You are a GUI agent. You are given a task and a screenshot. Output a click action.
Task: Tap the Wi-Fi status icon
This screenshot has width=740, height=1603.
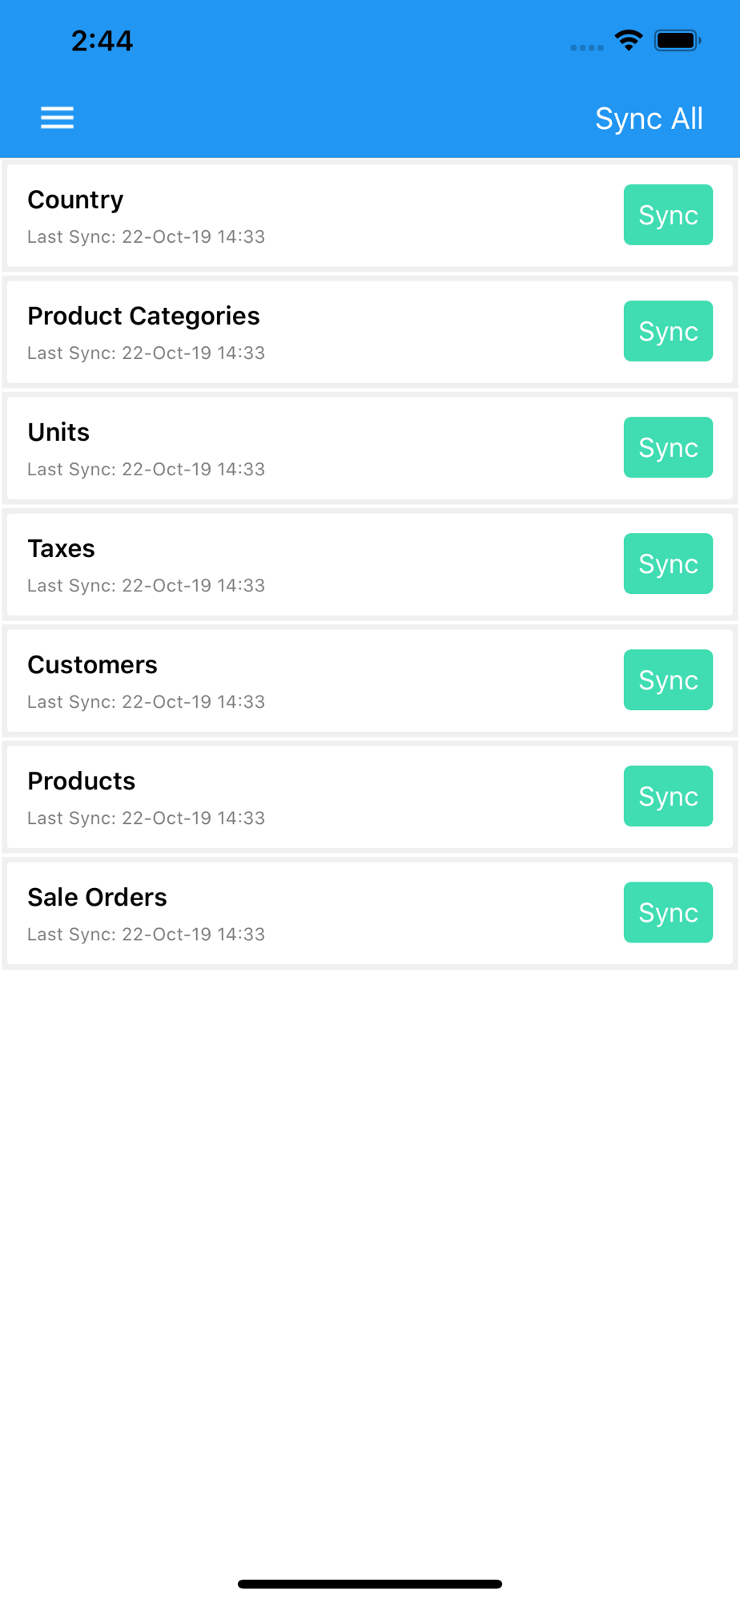(x=629, y=40)
